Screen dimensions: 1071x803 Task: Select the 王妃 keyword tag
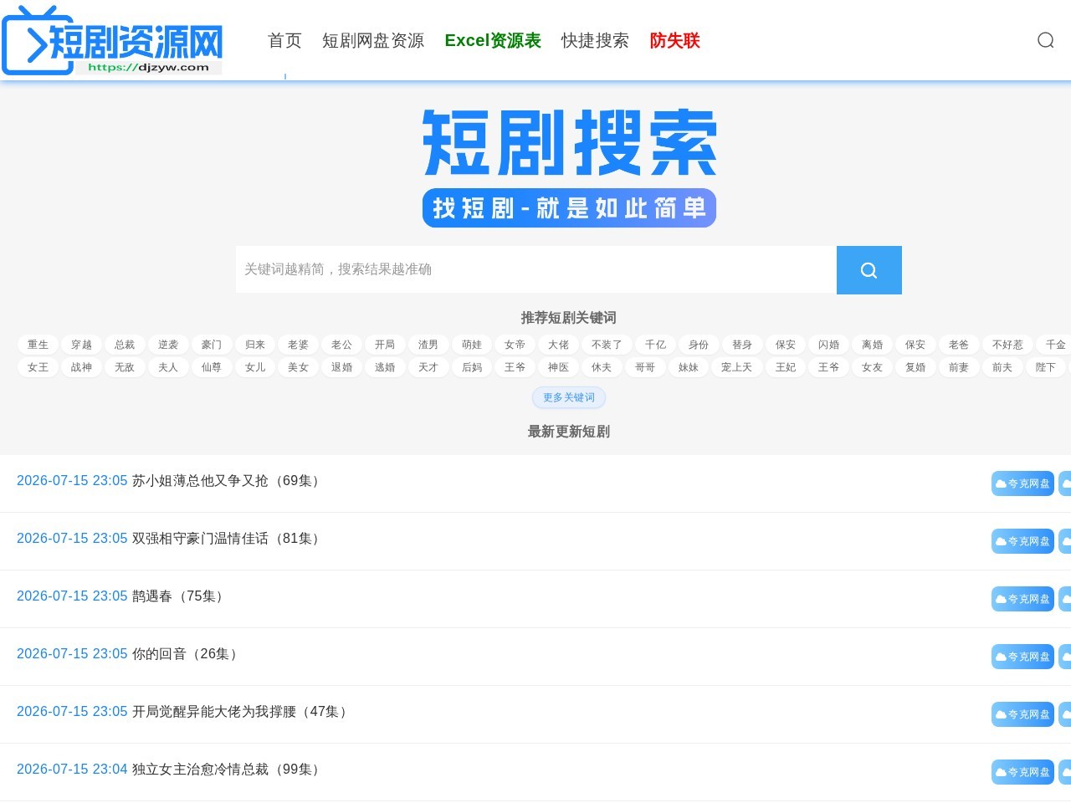(x=786, y=367)
